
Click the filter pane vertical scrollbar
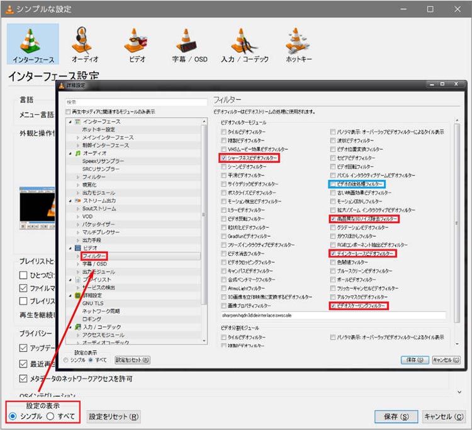coord(457,223)
